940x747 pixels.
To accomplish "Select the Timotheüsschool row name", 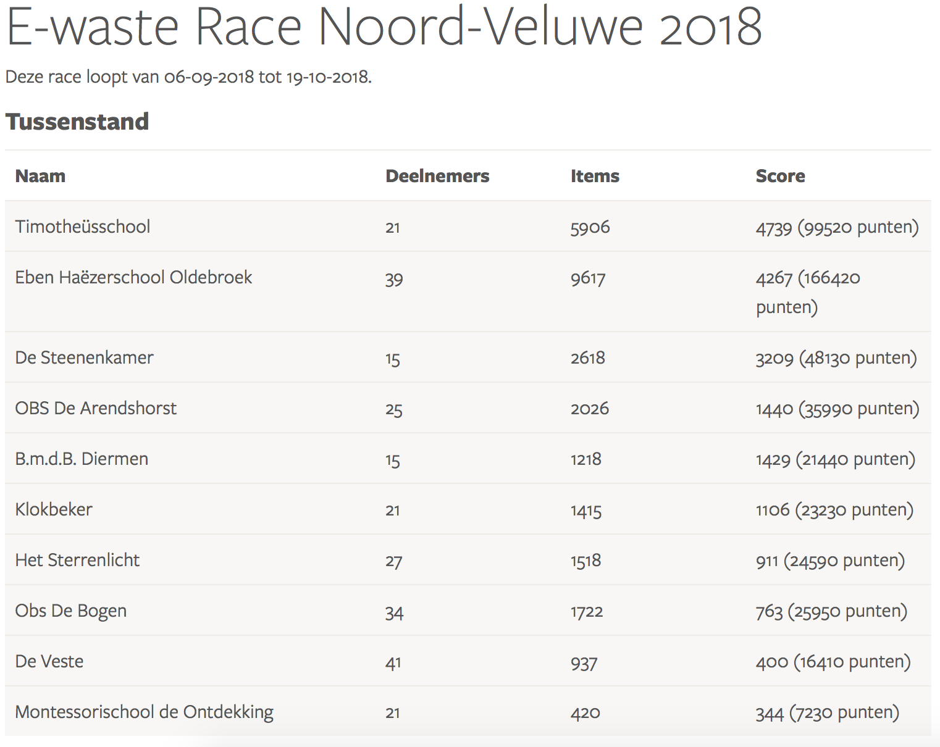I will coord(83,227).
